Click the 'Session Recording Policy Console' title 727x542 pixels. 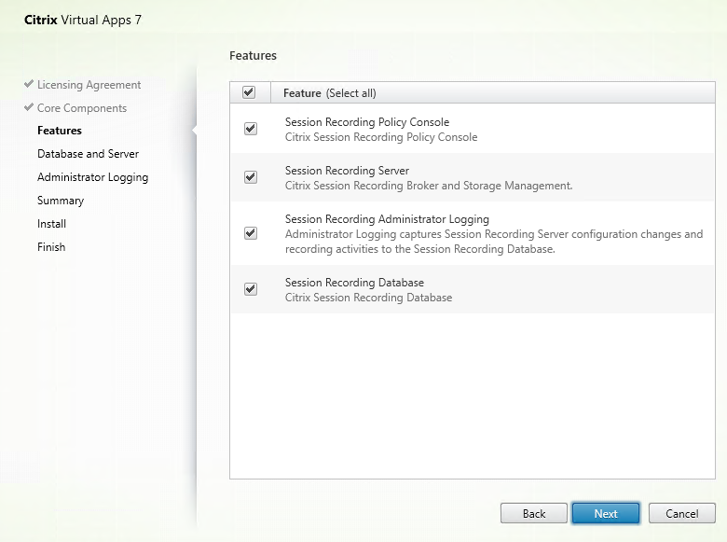click(x=367, y=122)
